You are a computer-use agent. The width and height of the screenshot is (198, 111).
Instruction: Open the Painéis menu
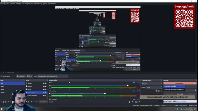tap(18, 4)
